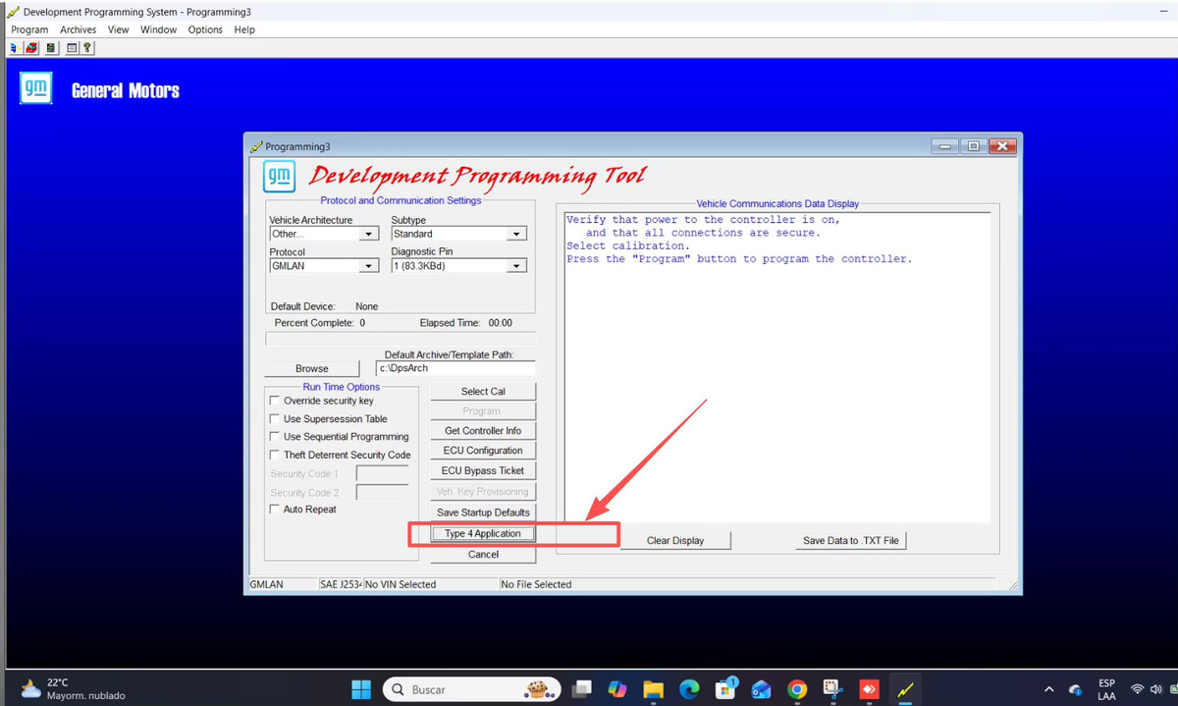Click the Browse button
Viewport: 1178px width, 706px height.
tap(312, 369)
